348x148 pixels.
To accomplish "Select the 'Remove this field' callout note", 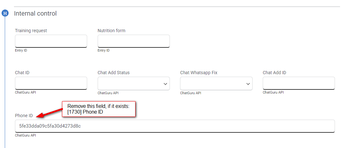I will [99, 109].
